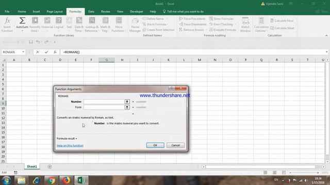The image size is (330, 185).
Task: Open the Name Box dropdown
Action: point(23,52)
